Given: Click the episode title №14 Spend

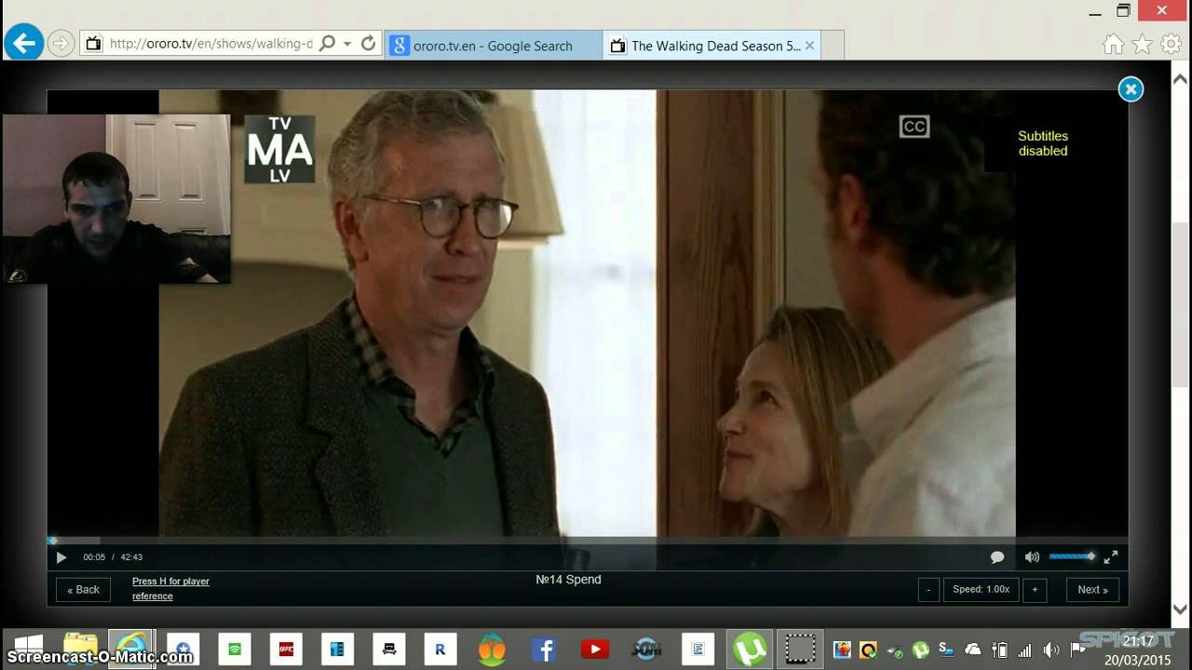Looking at the screenshot, I should 568,580.
